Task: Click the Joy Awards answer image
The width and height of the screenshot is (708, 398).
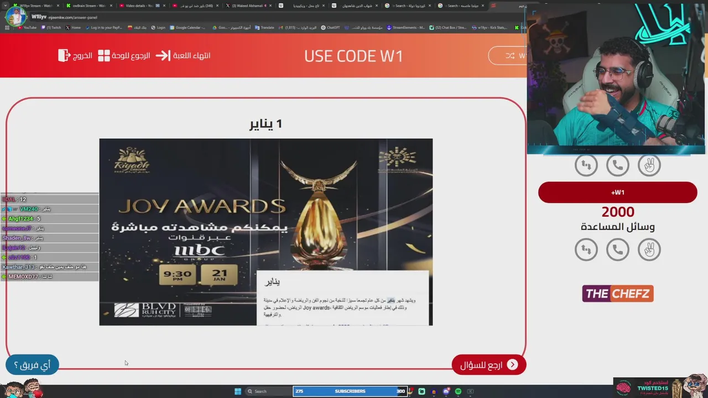Action: click(265, 232)
